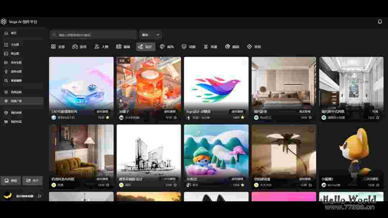Click the tag badge on the architecture sketch card

click(x=168, y=179)
